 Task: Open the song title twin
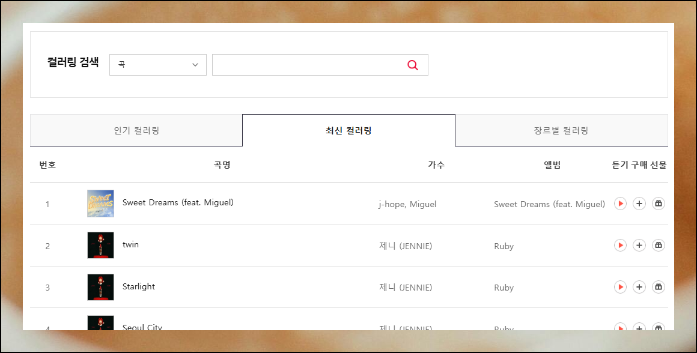[131, 244]
